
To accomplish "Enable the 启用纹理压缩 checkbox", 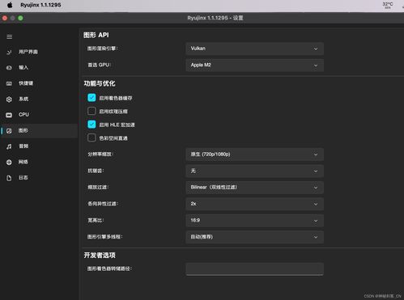I will click(91, 111).
